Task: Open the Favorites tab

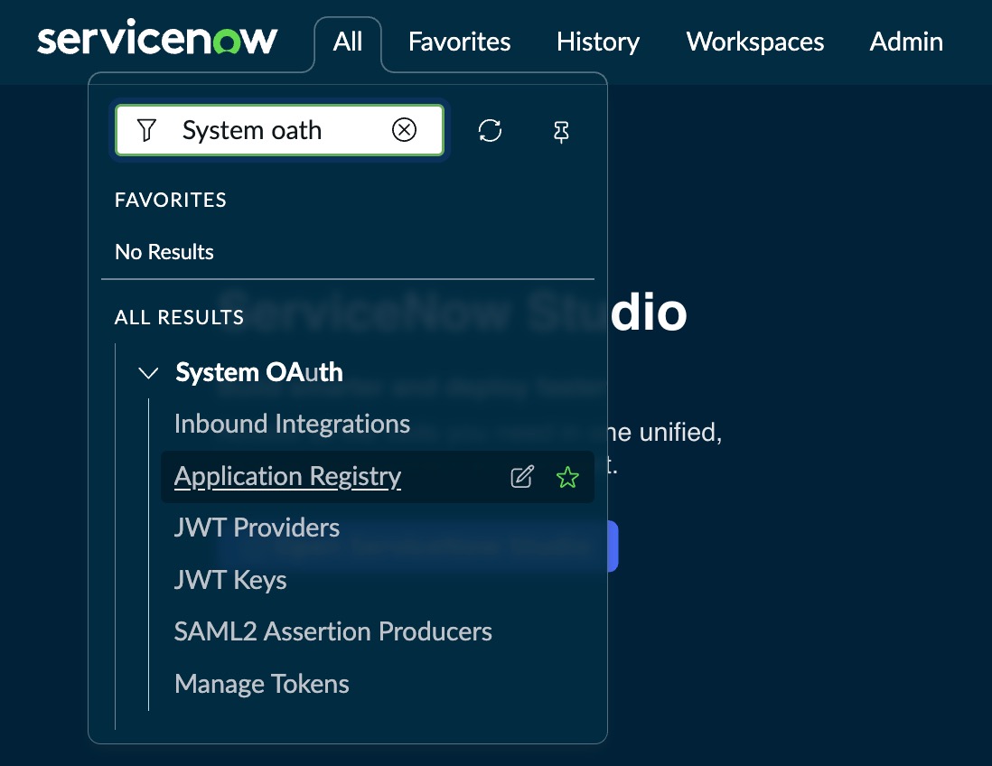Action: coord(459,42)
